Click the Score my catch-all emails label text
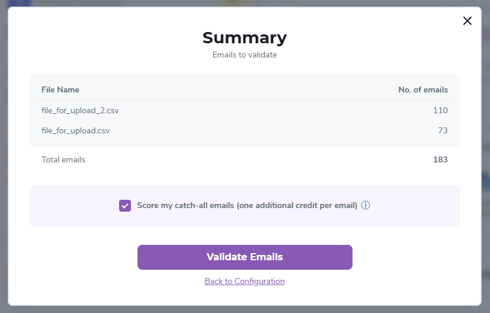This screenshot has width=490, height=313. 185,206
